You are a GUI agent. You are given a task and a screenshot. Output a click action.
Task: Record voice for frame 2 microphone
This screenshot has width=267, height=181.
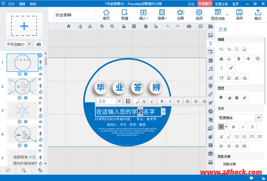(x=41, y=86)
